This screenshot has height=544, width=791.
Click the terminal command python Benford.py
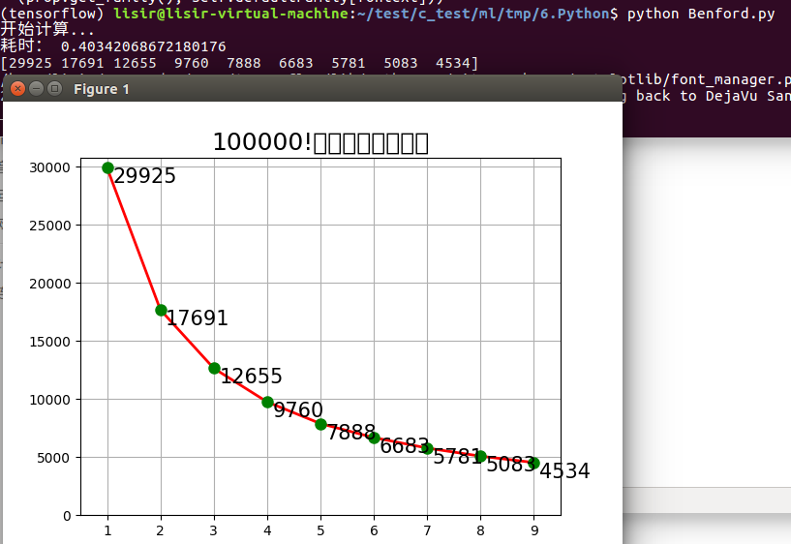(701, 14)
